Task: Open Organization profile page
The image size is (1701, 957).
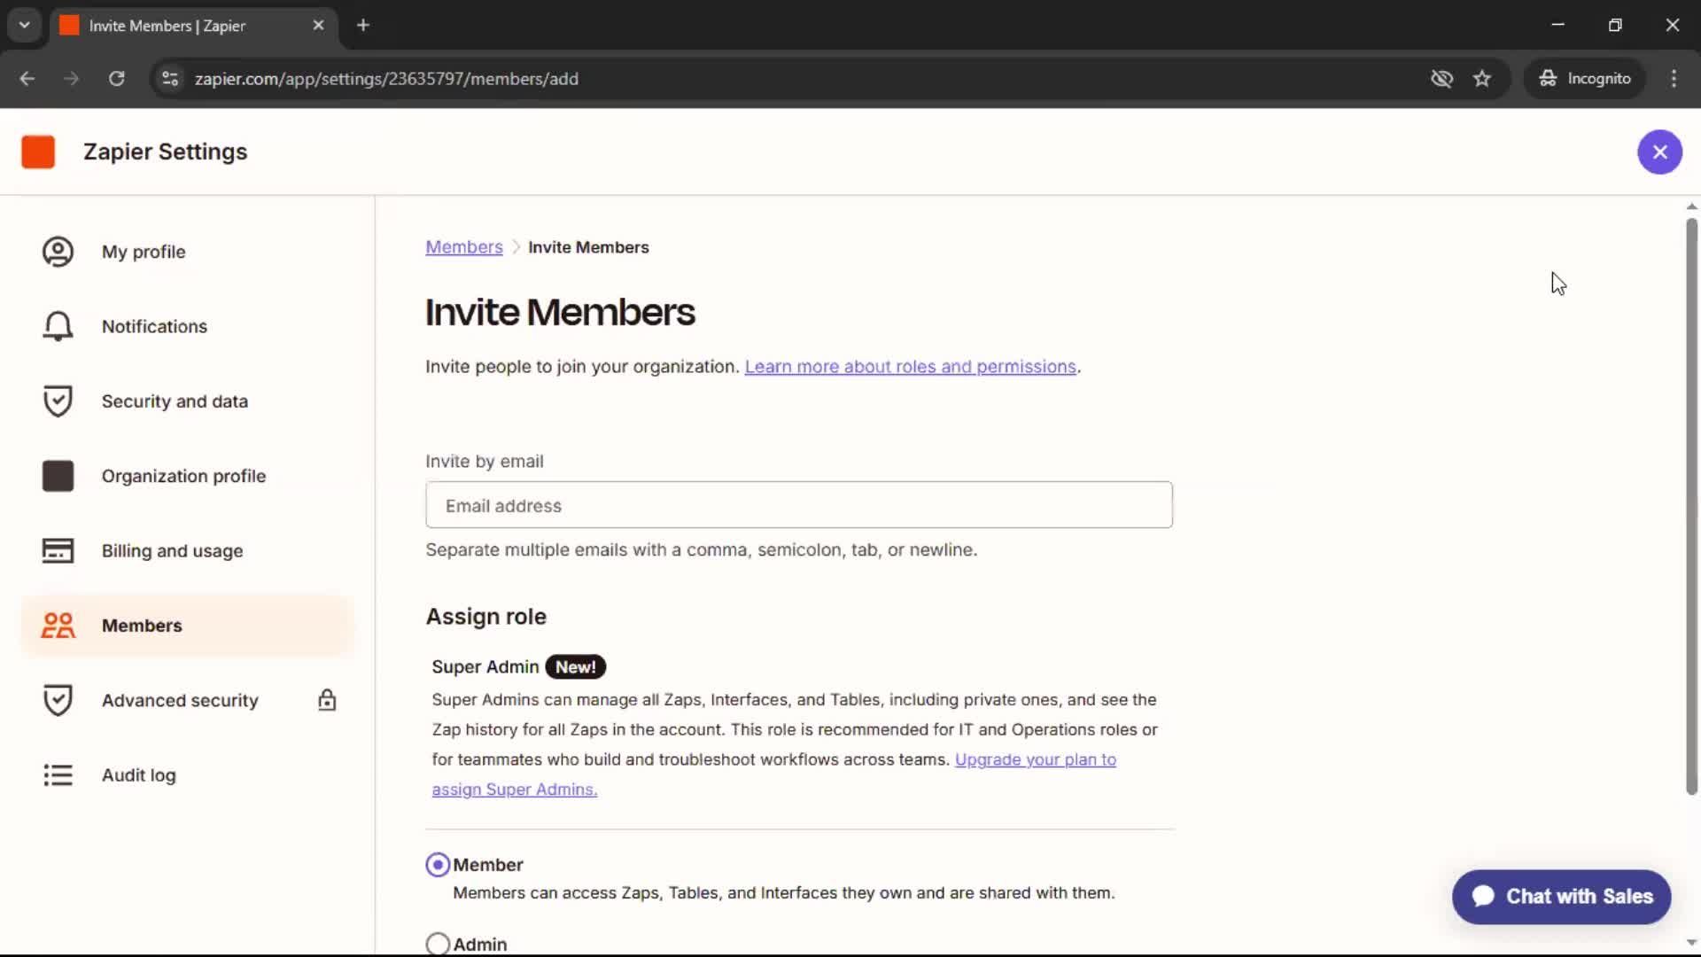Action: (188, 476)
